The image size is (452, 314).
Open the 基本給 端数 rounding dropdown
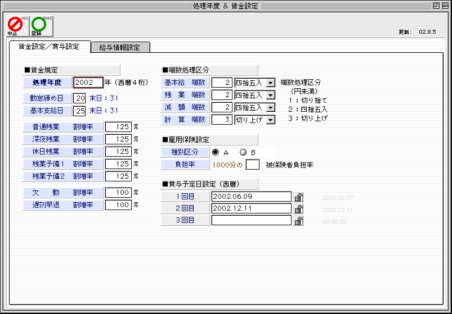pyautogui.click(x=270, y=83)
